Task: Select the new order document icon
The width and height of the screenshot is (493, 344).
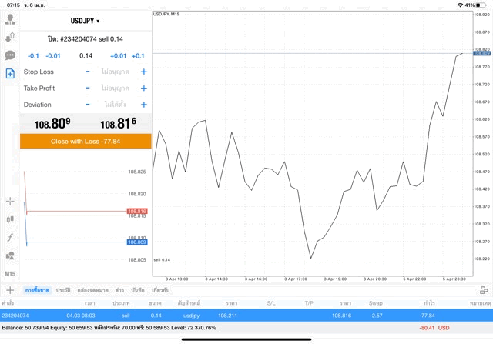Action: point(10,74)
